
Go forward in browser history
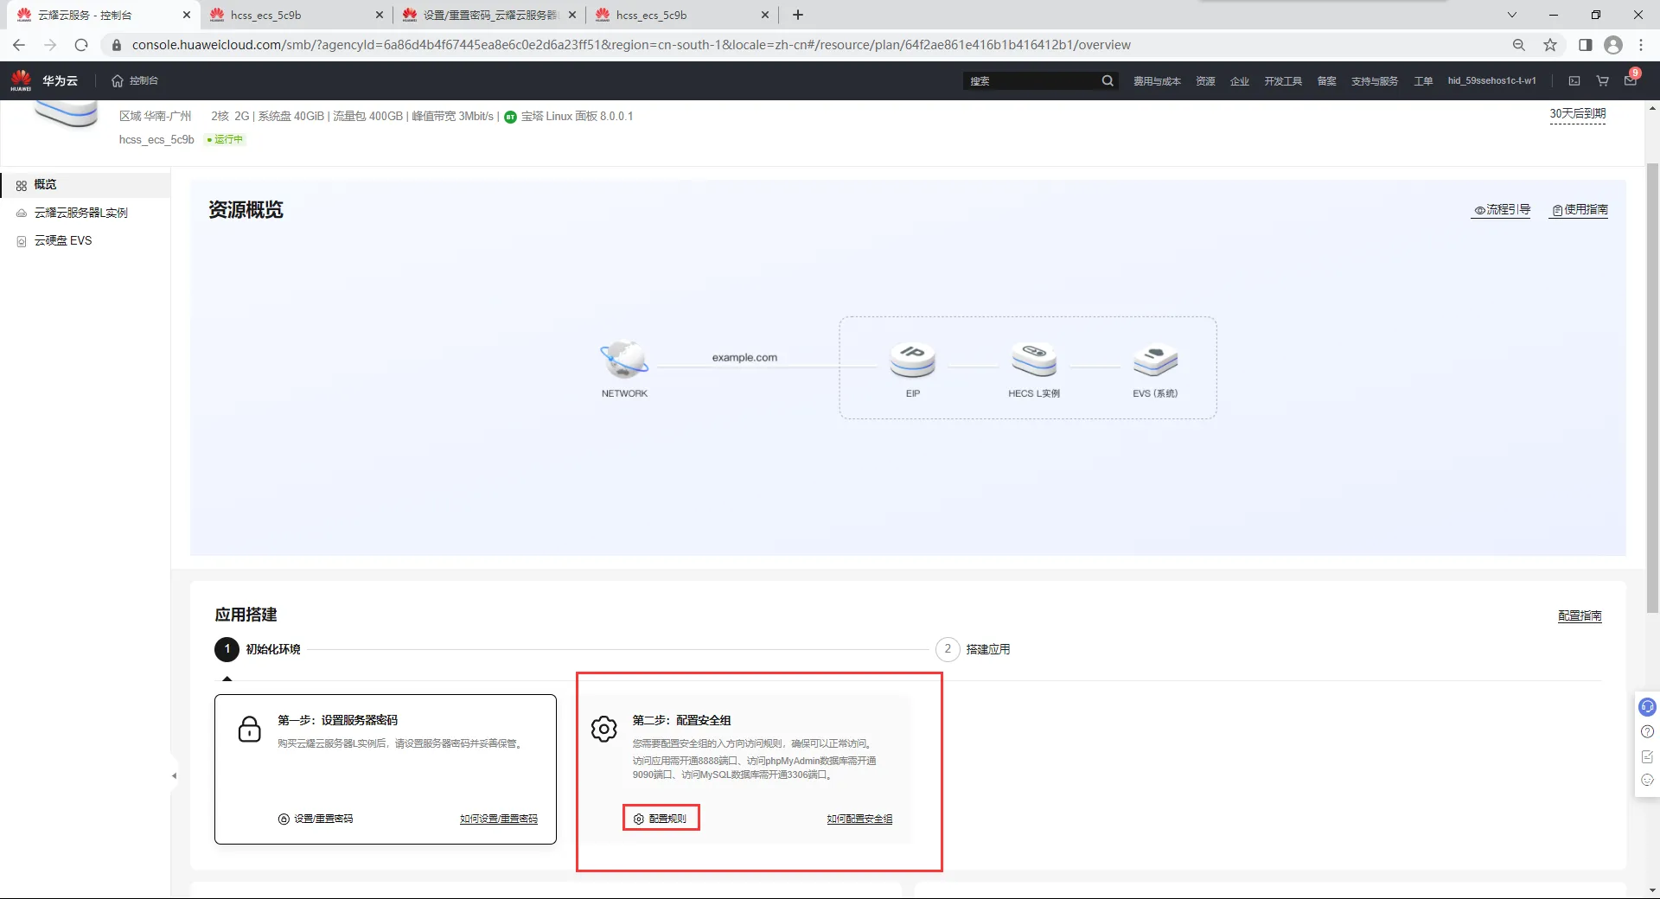coord(50,45)
